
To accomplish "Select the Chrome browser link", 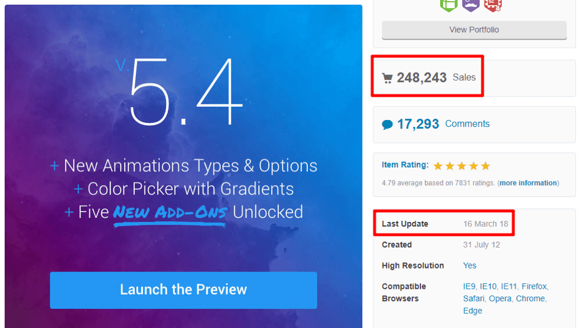I will 530,298.
